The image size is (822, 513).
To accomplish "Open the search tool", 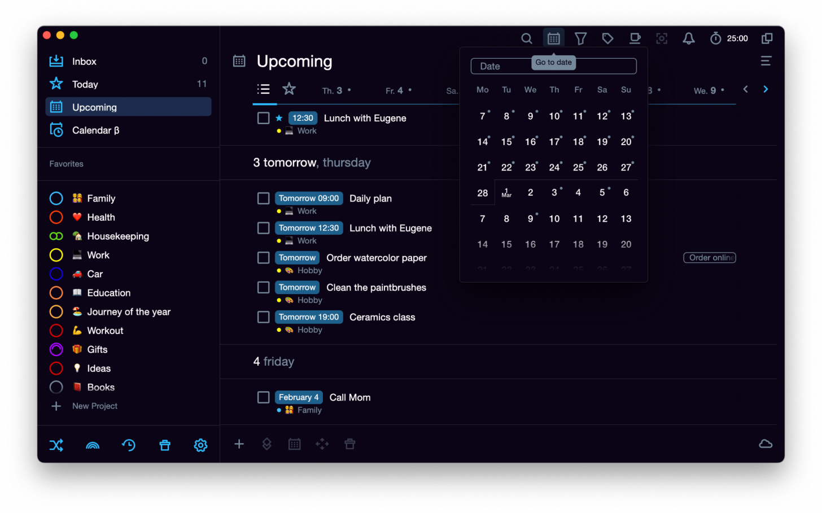I will [x=526, y=38].
